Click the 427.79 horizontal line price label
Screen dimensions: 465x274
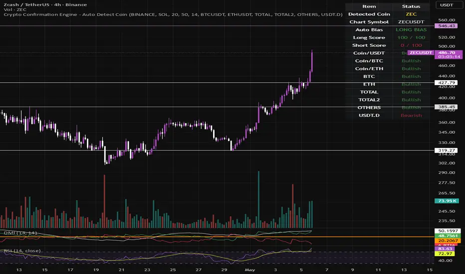tap(447, 83)
